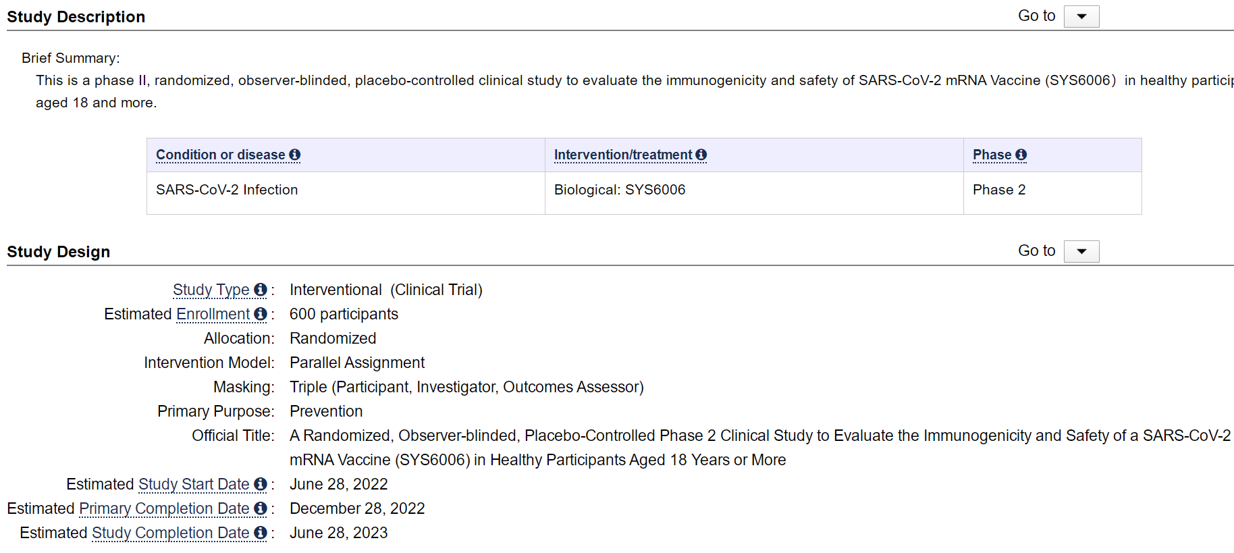The image size is (1234, 553).
Task: Click the Study Completion Date link
Action: [170, 533]
